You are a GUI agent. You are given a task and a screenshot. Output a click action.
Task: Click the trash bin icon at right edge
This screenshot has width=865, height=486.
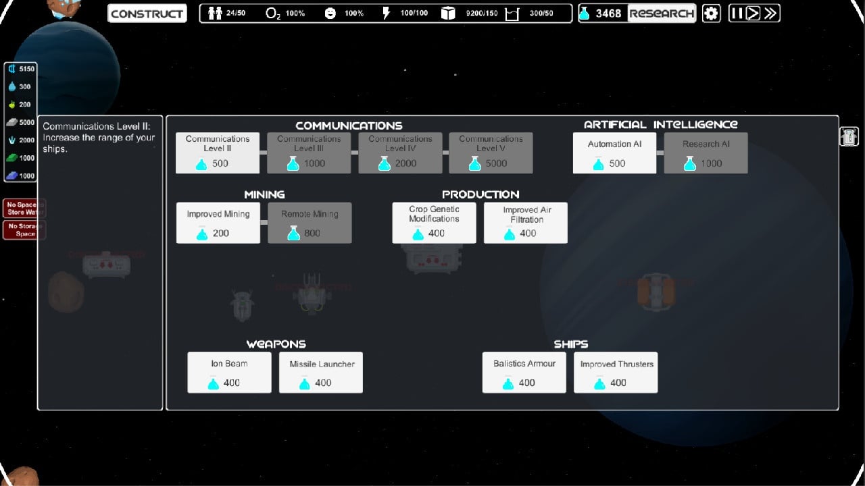point(849,136)
